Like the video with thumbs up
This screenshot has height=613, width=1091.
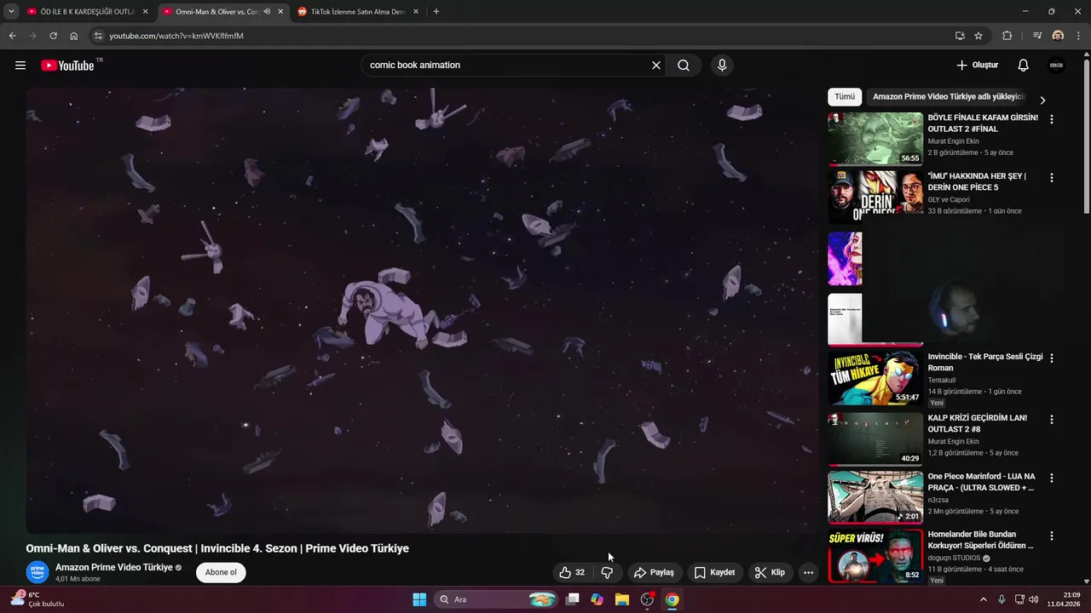point(572,572)
